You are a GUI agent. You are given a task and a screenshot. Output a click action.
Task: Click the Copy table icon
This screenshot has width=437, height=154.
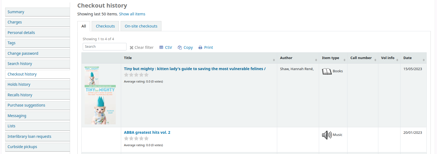(x=180, y=47)
